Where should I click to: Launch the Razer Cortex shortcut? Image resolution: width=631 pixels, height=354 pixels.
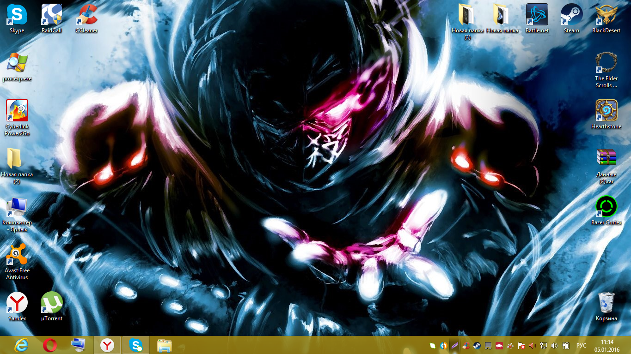click(606, 210)
